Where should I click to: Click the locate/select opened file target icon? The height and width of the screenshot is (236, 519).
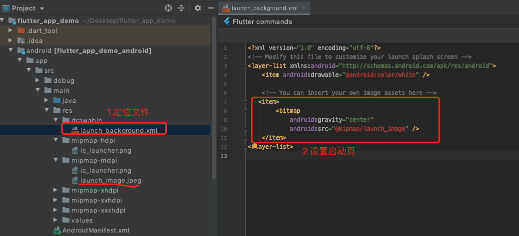[168, 8]
